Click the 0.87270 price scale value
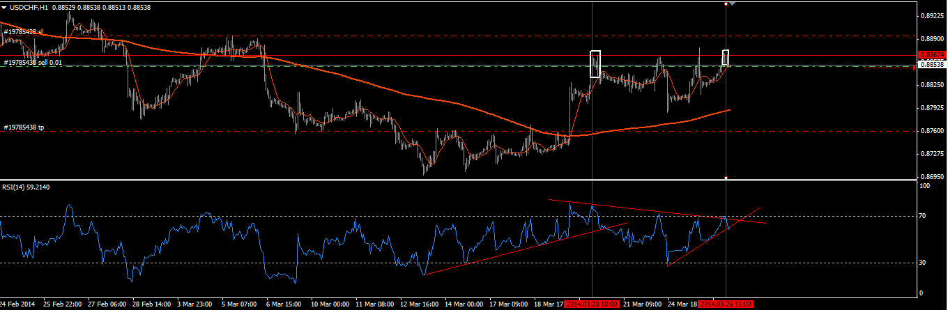 932,153
